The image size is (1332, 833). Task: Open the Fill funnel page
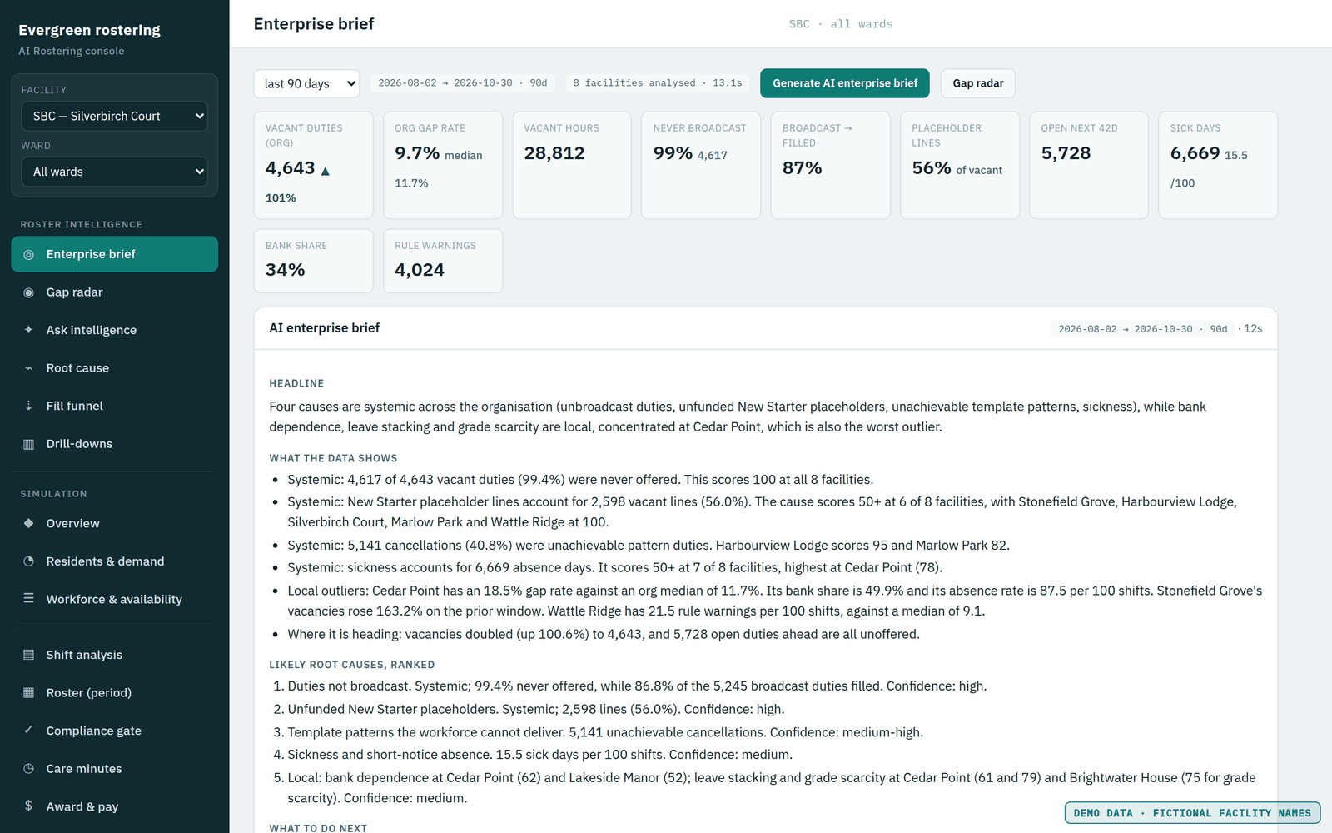tap(114, 406)
